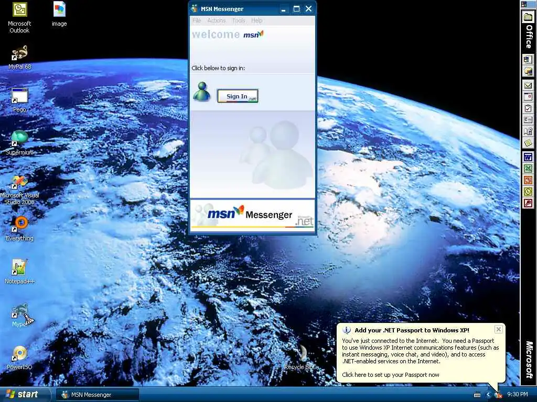Click the 9:30 PM clock

tap(518, 395)
